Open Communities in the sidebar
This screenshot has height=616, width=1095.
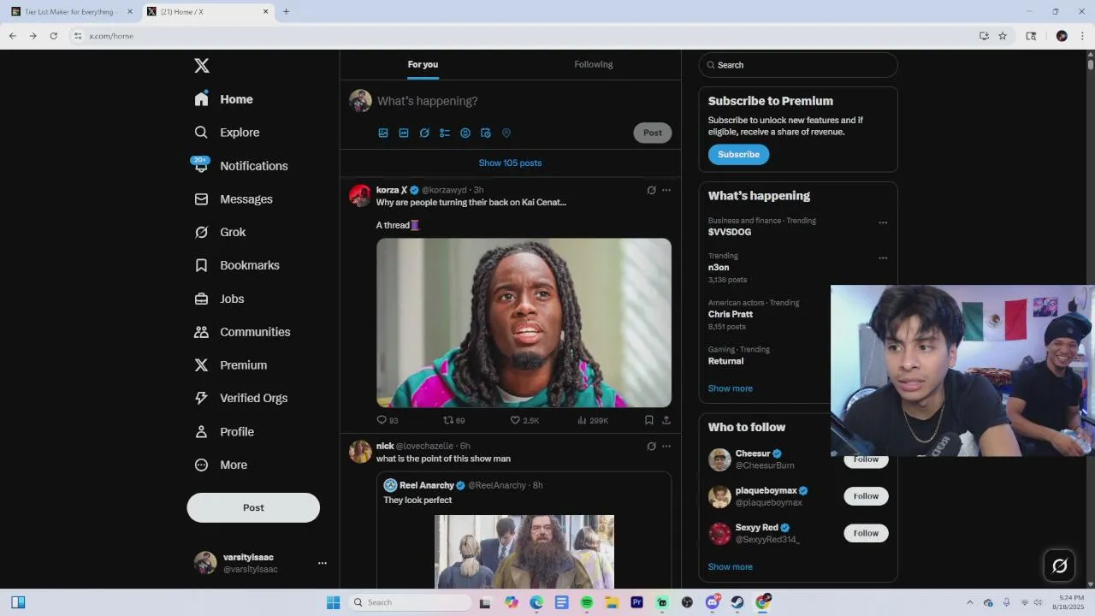pyautogui.click(x=243, y=332)
